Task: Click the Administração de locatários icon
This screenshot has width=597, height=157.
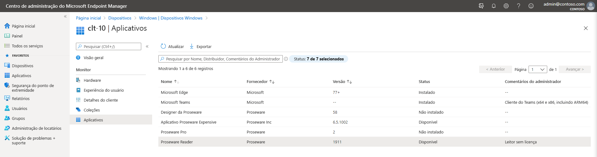Action: [7, 128]
